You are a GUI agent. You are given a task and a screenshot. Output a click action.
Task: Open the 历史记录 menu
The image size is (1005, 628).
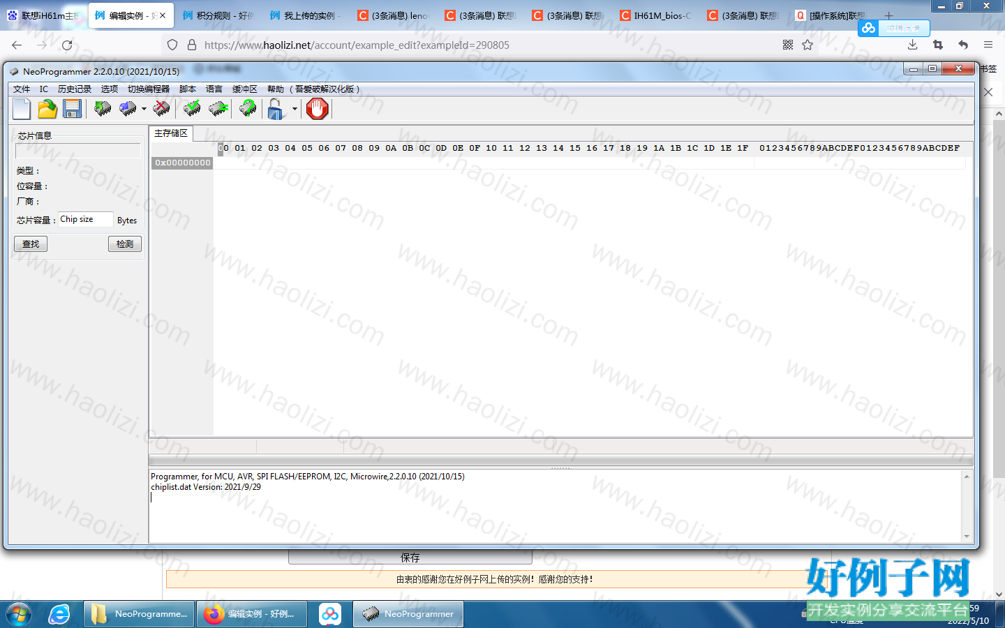(x=75, y=89)
